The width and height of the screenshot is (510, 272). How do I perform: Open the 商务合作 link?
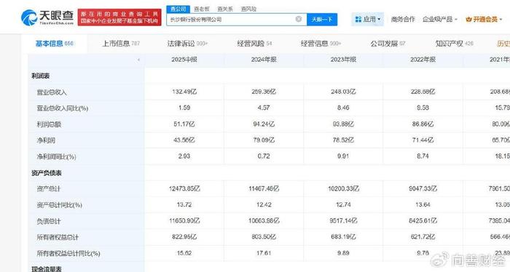(x=403, y=20)
